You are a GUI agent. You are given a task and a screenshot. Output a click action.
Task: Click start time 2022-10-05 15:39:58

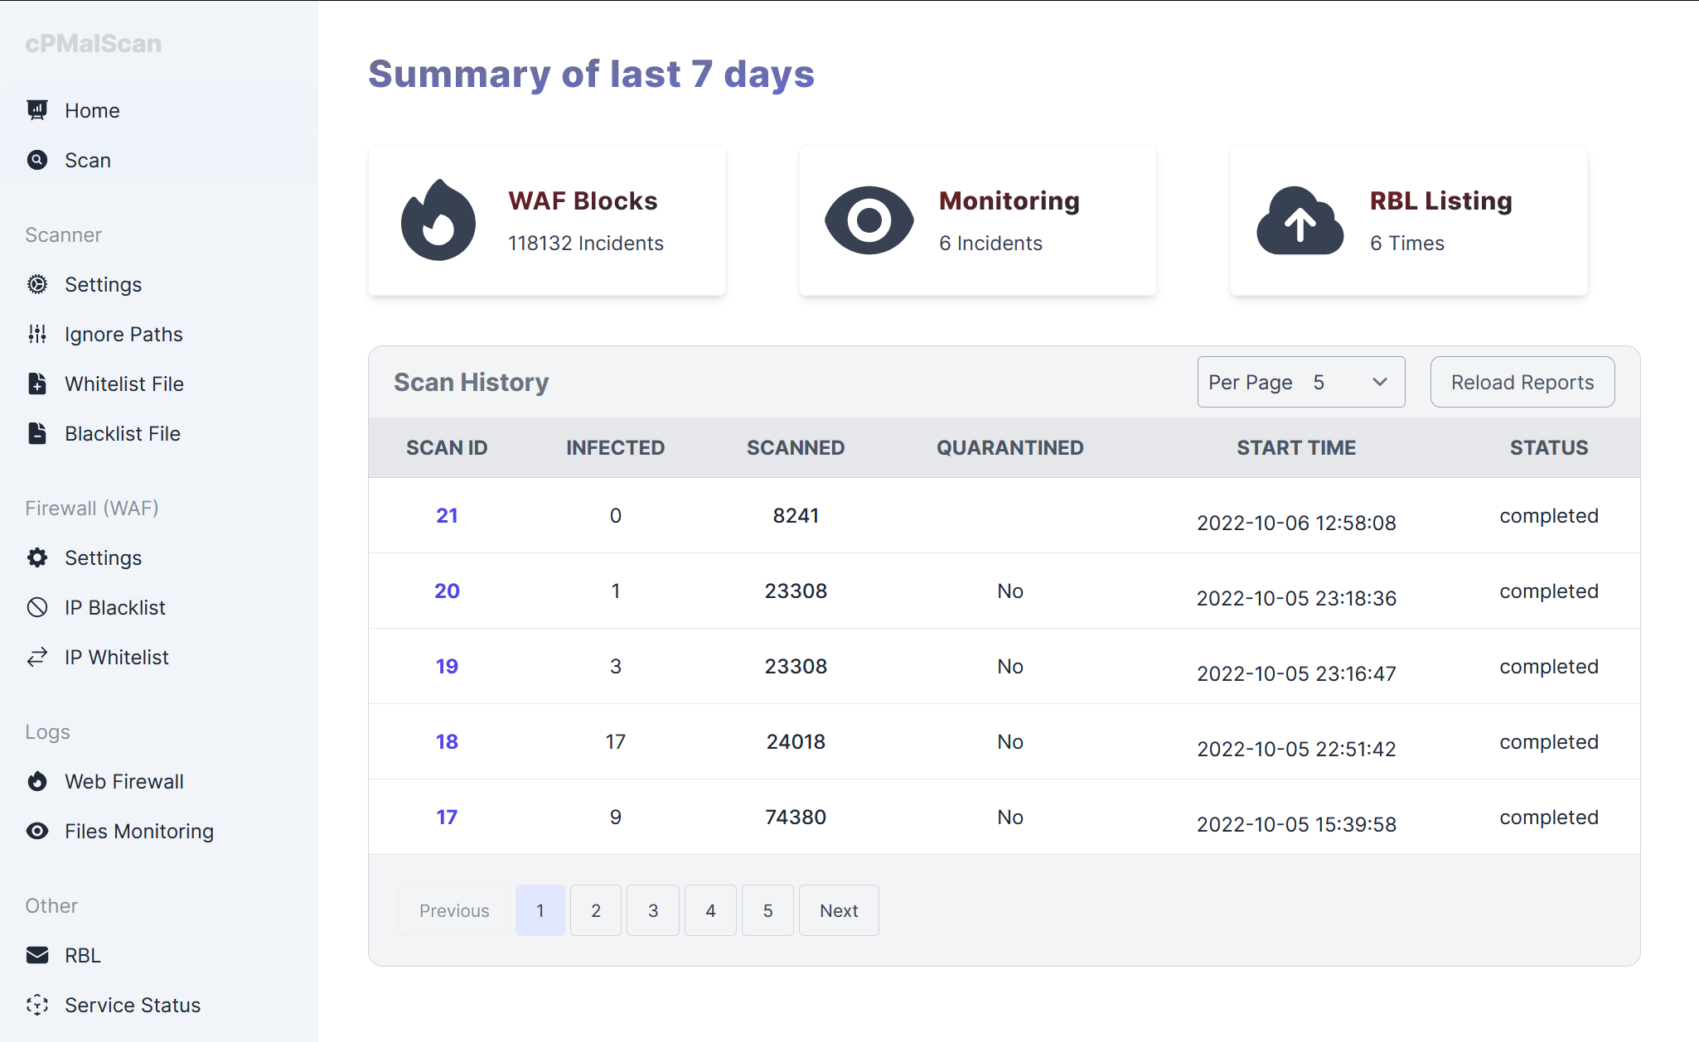coord(1297,824)
